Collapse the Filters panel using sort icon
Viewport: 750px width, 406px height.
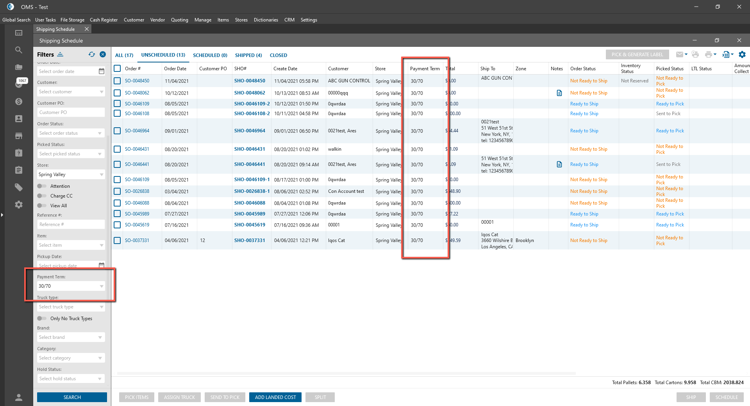60,54
